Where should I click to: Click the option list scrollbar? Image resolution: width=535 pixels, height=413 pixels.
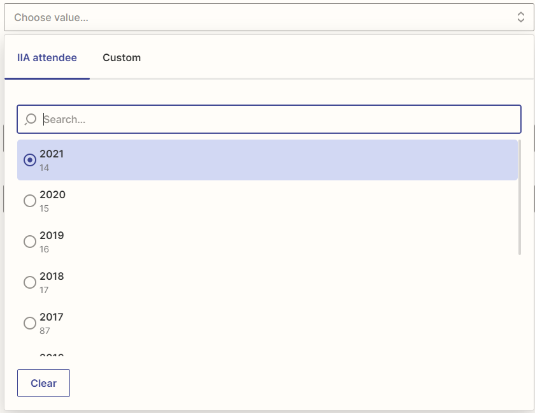(x=520, y=198)
